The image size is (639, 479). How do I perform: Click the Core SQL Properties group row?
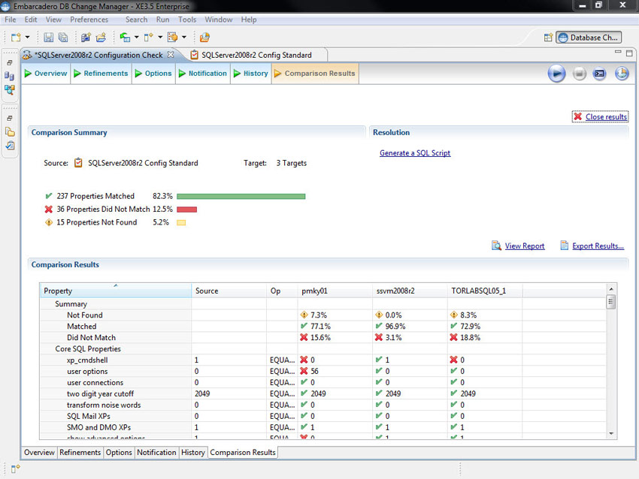click(x=323, y=349)
